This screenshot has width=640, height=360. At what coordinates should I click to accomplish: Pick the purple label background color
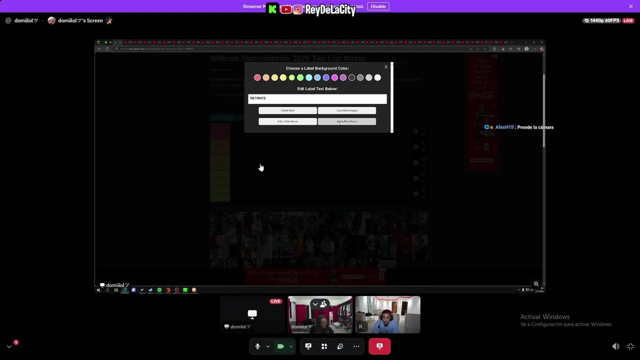click(343, 77)
